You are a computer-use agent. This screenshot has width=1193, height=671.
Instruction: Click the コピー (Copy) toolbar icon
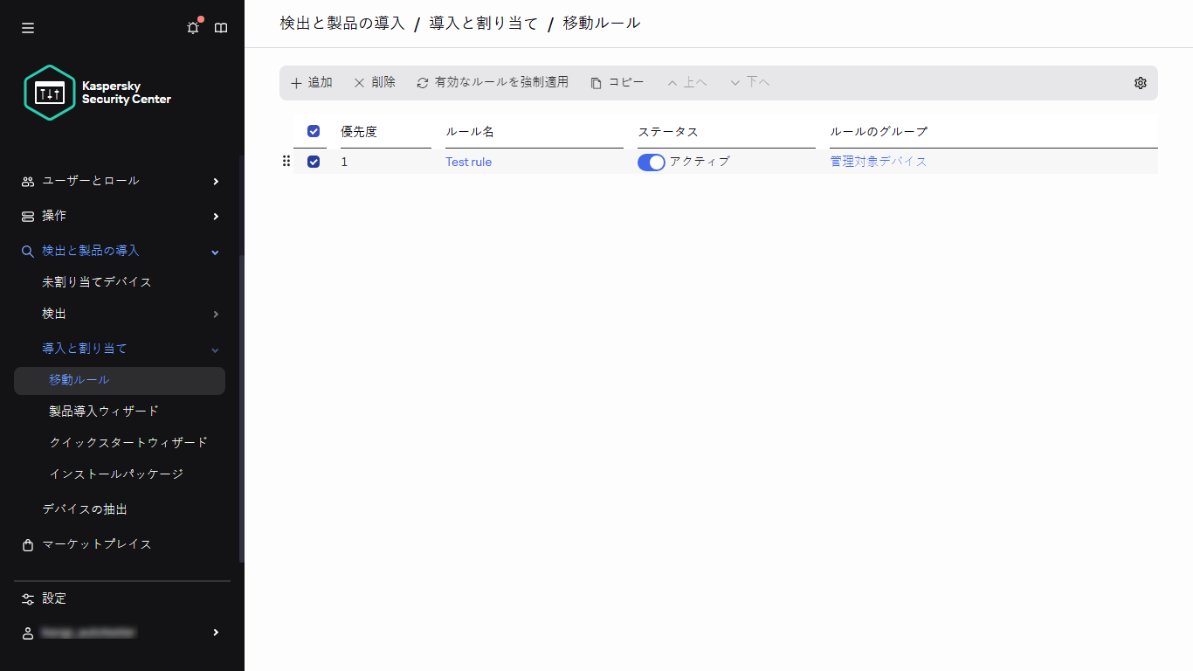coord(595,81)
